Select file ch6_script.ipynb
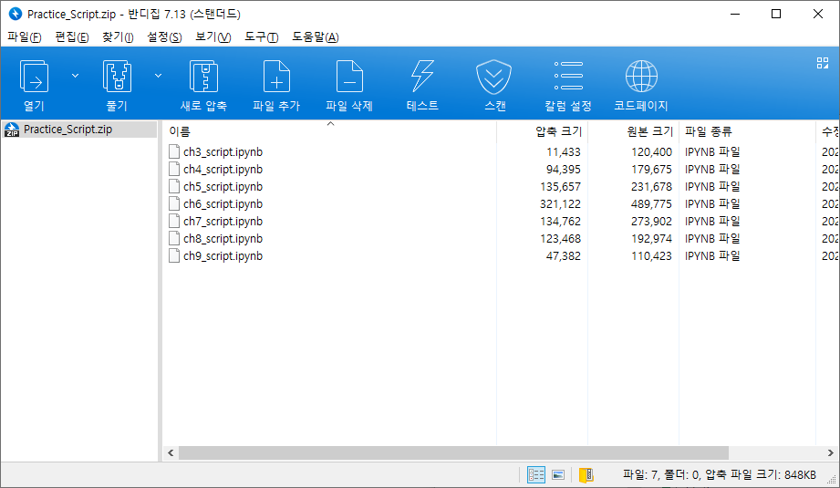Viewport: 840px width, 488px height. tap(223, 204)
